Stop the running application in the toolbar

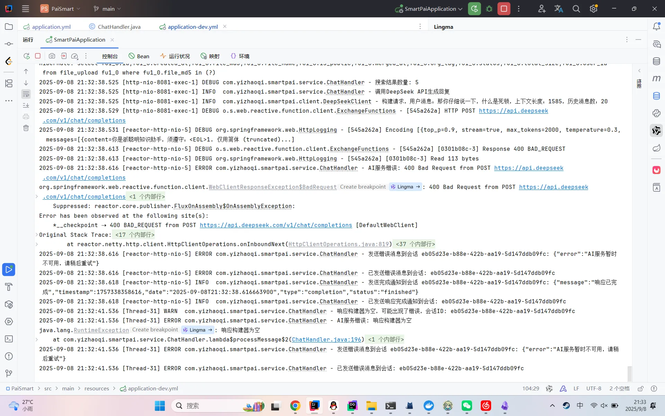[x=504, y=9]
